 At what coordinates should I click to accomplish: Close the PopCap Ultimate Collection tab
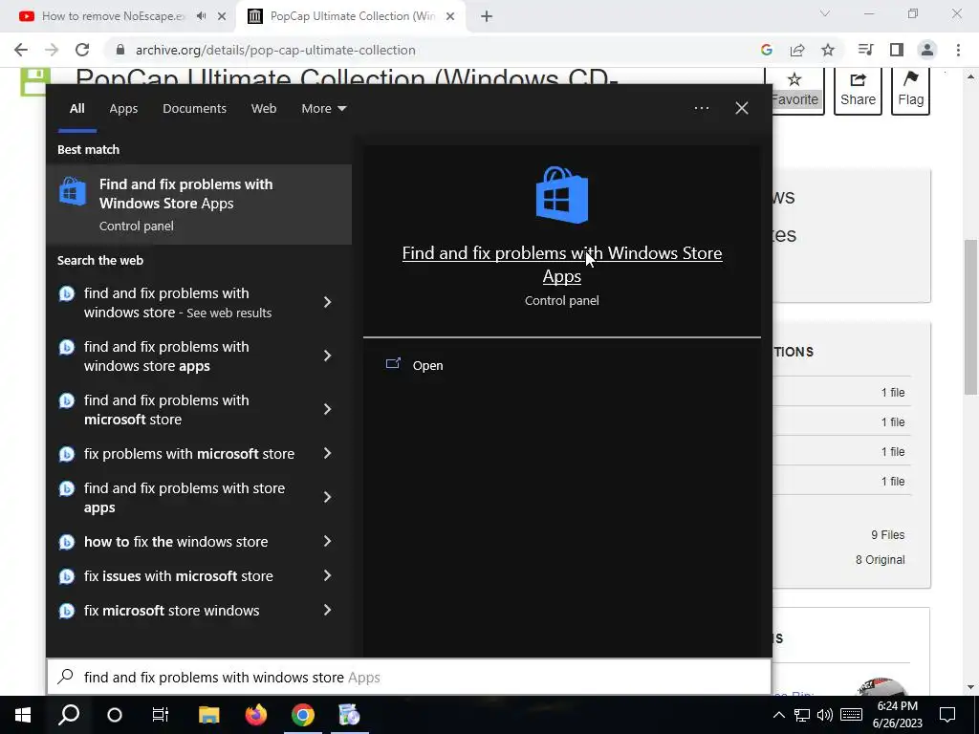450,16
